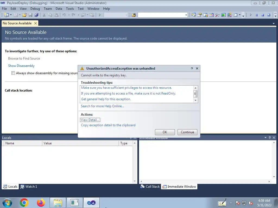Open Windows Explorer from the taskbar
Viewport: 278px width, 208px height.
[58, 203]
